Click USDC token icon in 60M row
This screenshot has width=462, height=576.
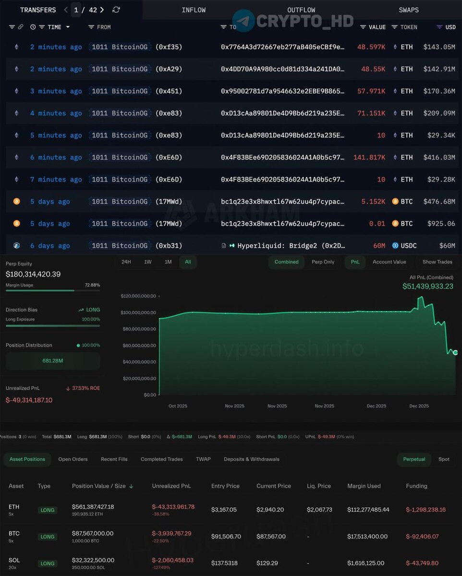tap(395, 246)
